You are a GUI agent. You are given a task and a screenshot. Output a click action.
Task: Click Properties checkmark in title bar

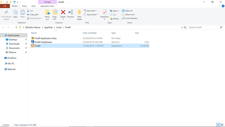7,2
